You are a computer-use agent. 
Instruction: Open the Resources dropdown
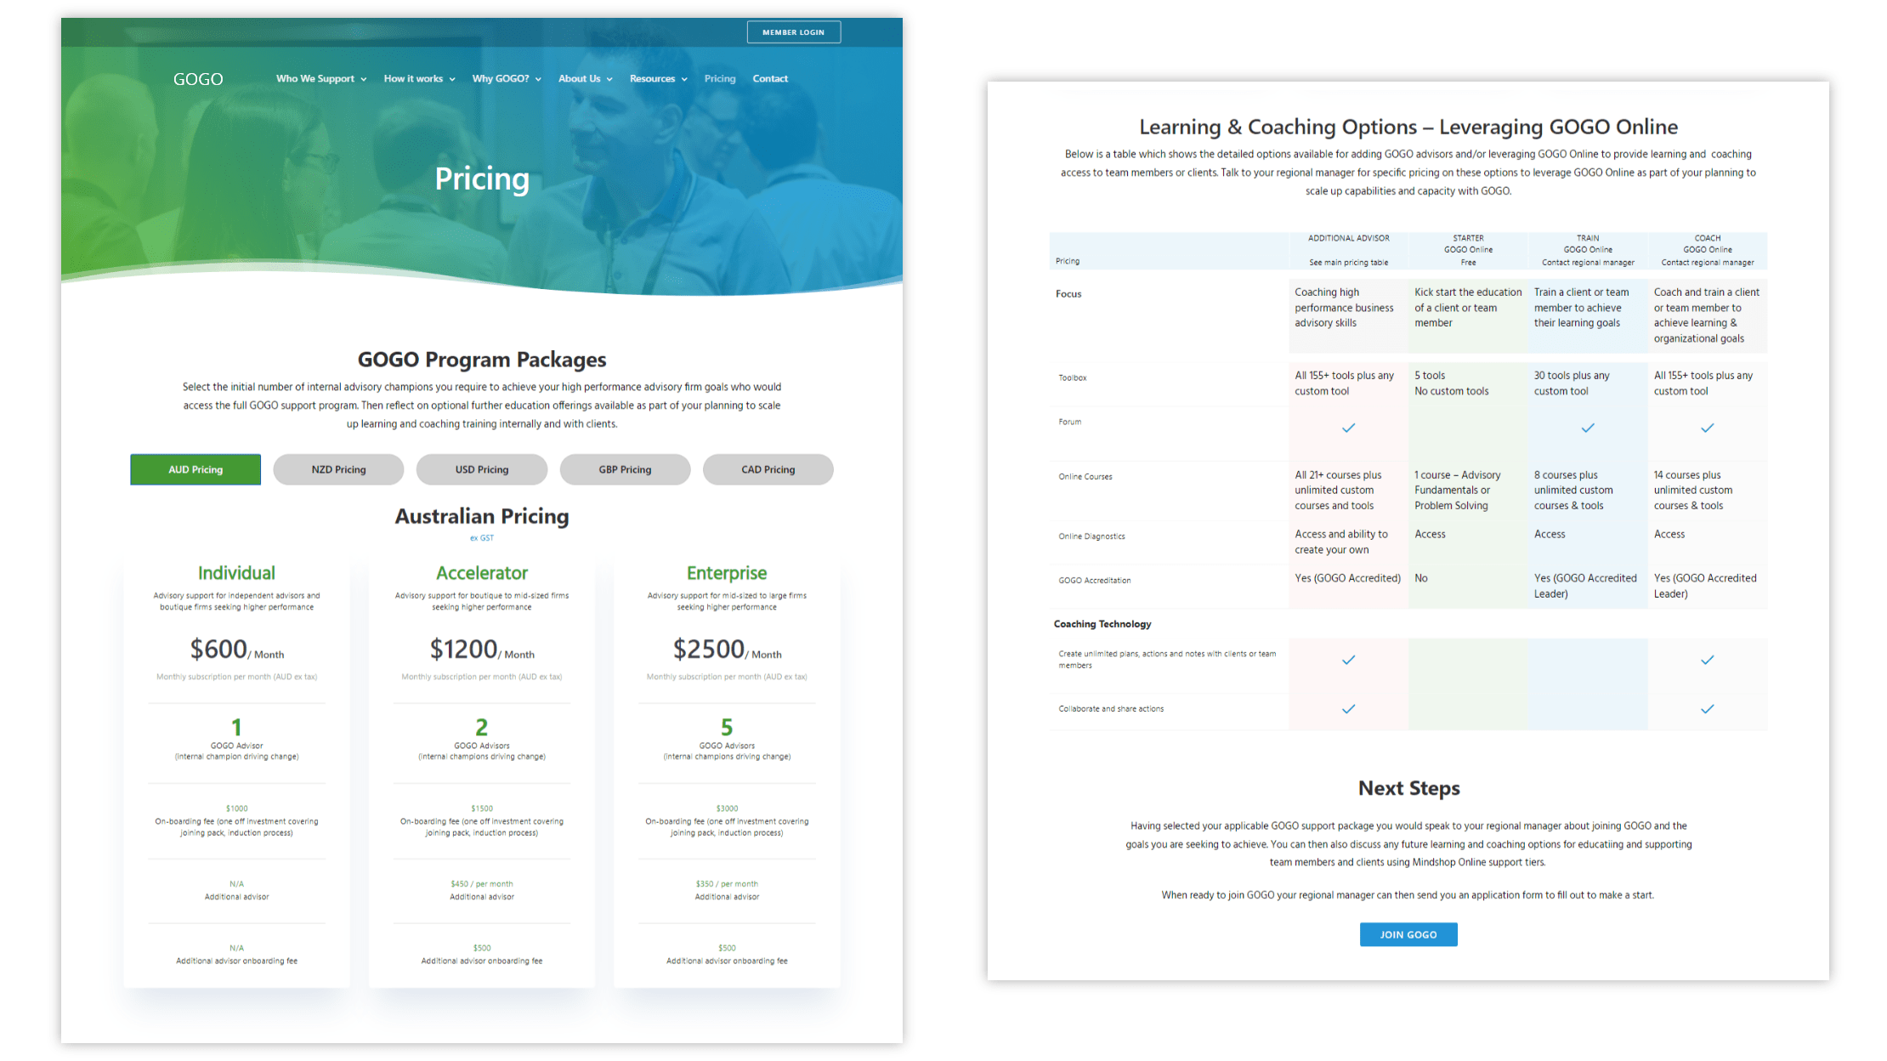[658, 79]
